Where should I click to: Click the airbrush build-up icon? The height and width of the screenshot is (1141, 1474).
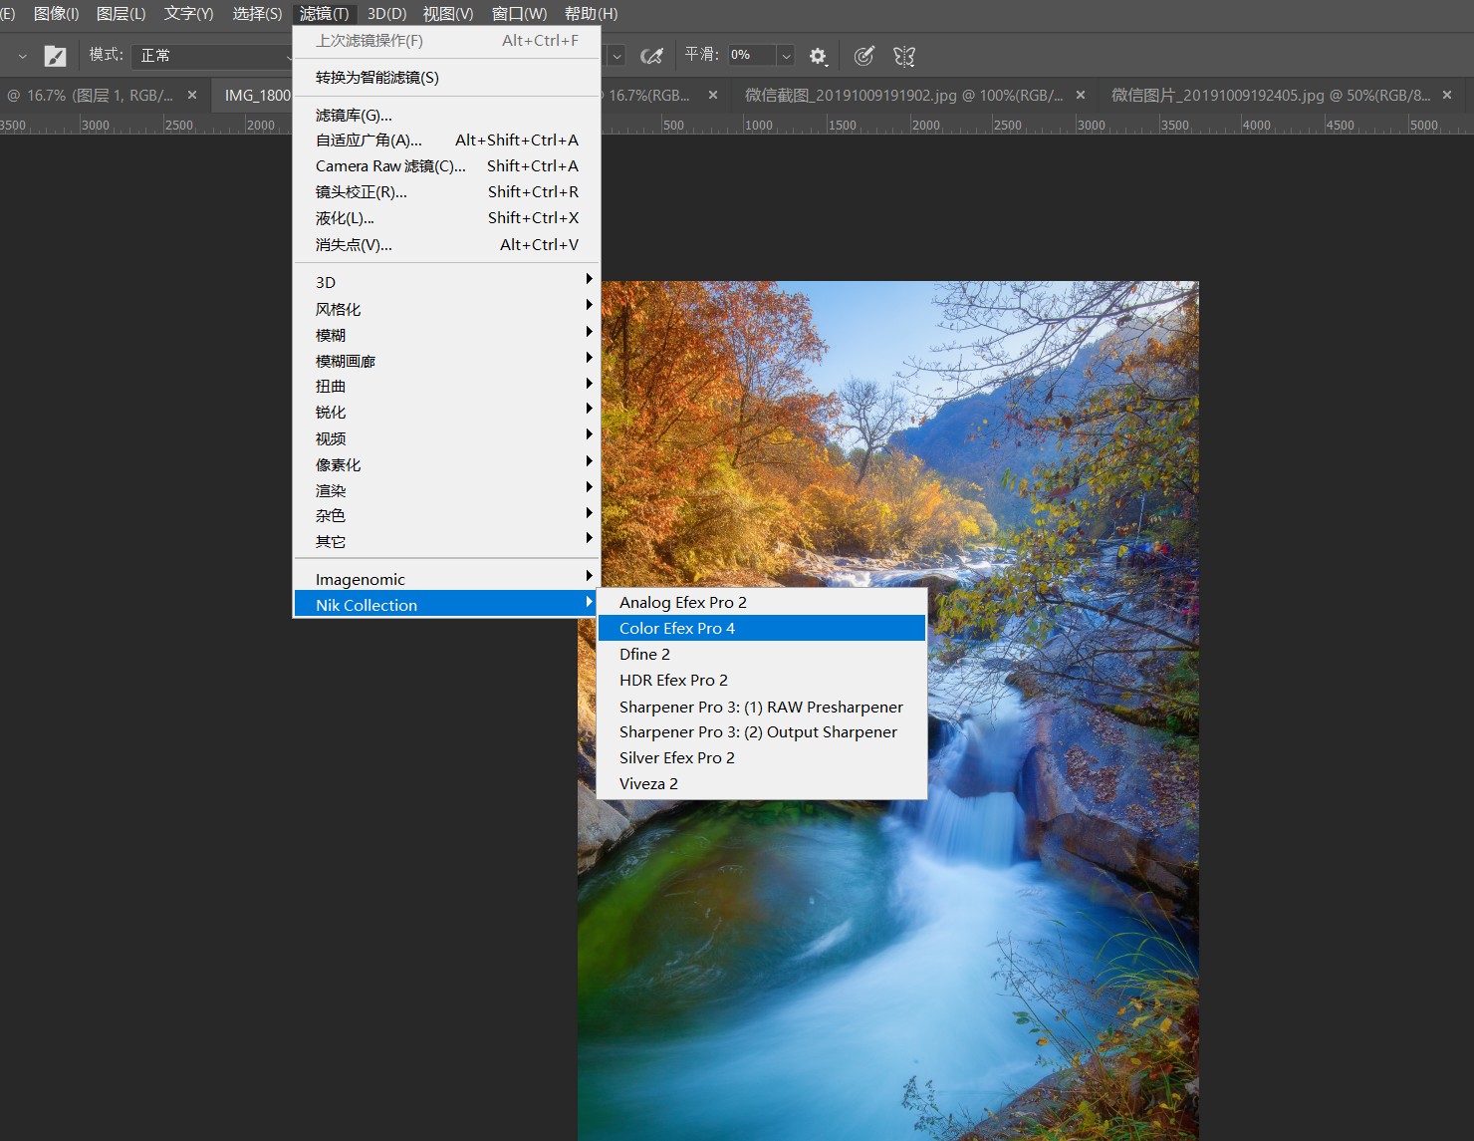(x=652, y=56)
